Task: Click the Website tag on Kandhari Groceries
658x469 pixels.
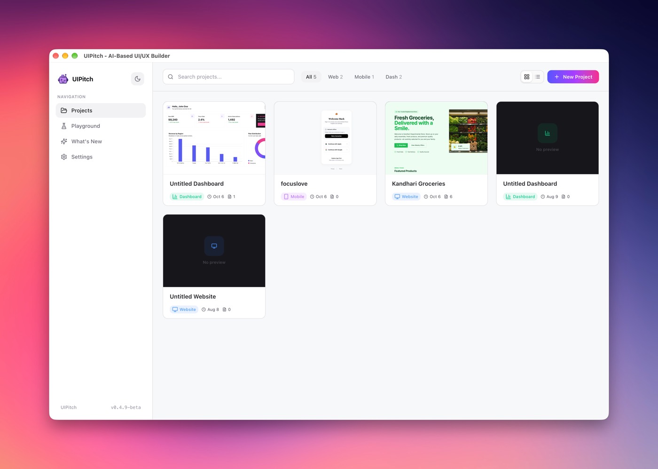Action: click(407, 197)
